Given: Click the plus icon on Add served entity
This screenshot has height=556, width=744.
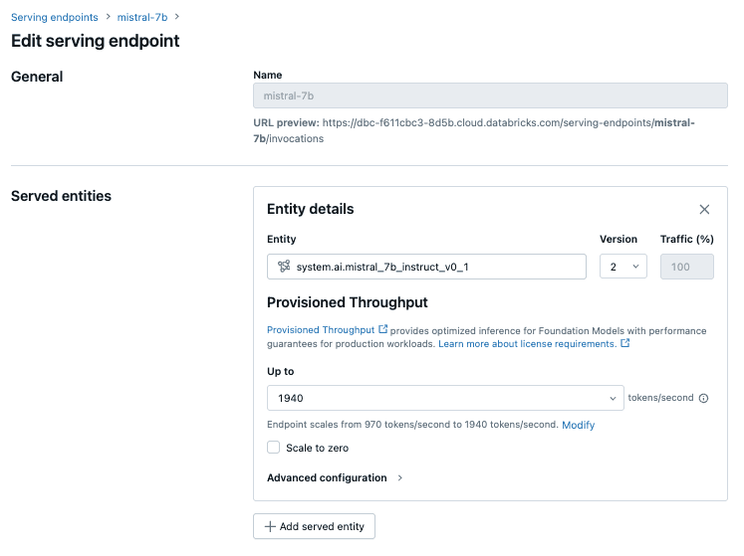Looking at the screenshot, I should pyautogui.click(x=270, y=526).
